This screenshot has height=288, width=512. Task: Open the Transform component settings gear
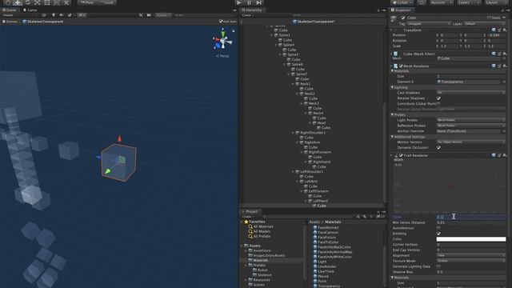pos(505,30)
